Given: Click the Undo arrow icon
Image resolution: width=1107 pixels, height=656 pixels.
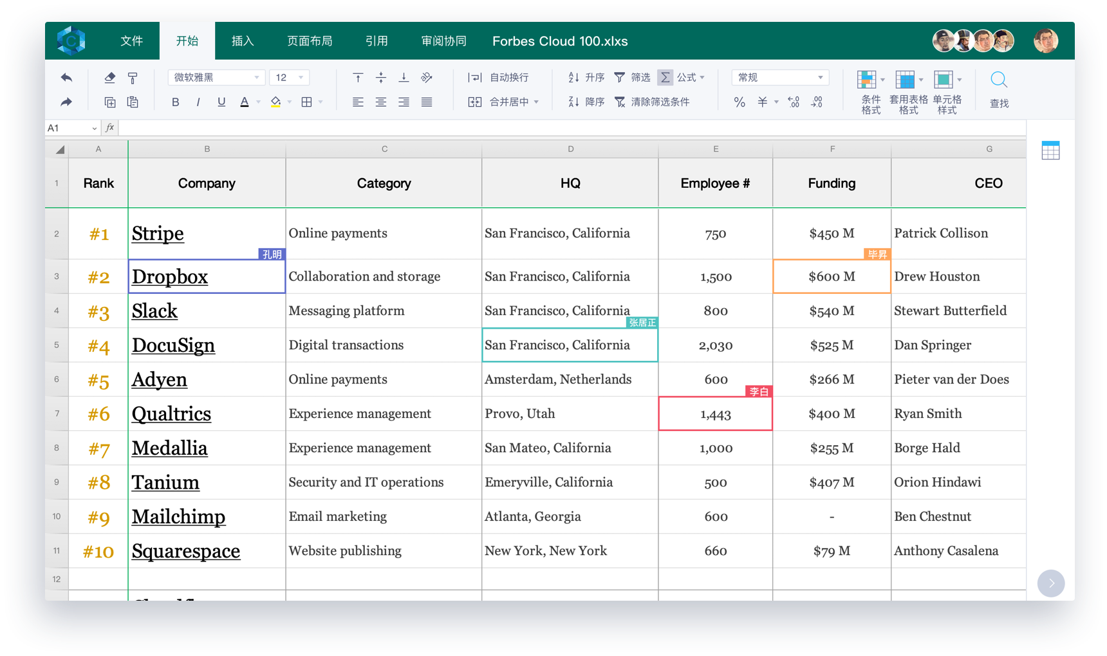Looking at the screenshot, I should tap(66, 78).
